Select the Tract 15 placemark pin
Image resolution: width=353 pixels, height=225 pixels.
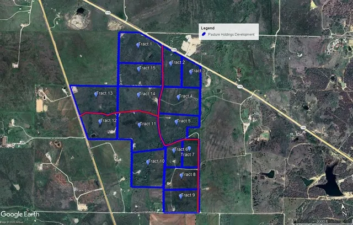(138, 68)
